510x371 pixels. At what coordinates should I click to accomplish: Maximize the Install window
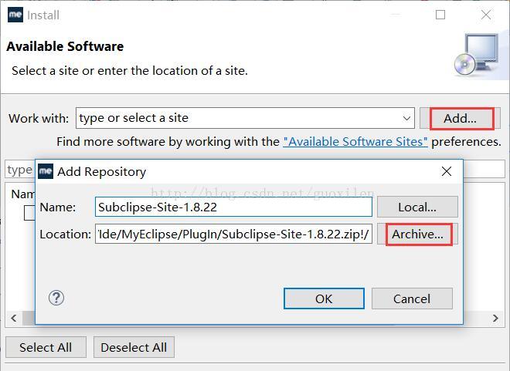tap(440, 15)
